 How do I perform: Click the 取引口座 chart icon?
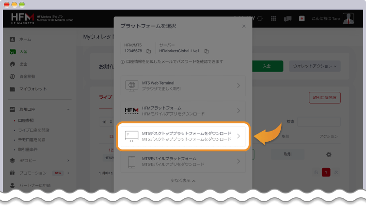point(13,109)
